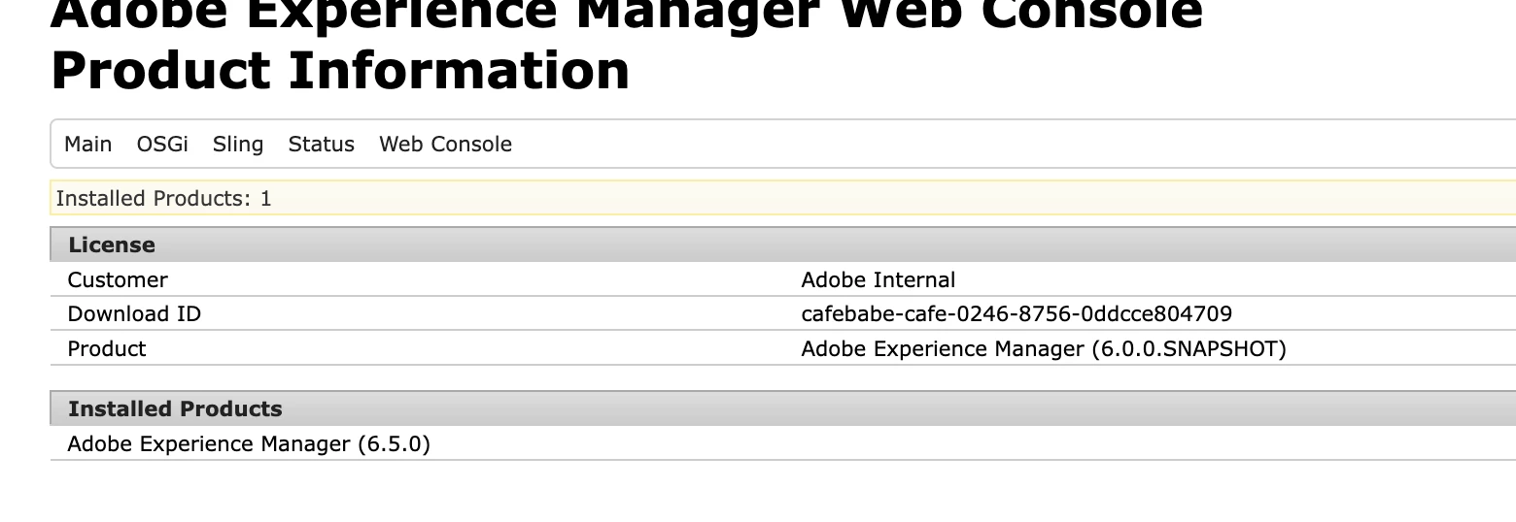Select the Adobe Experience Manager (6.5.0) row
The image size is (1516, 522).
pos(782,443)
